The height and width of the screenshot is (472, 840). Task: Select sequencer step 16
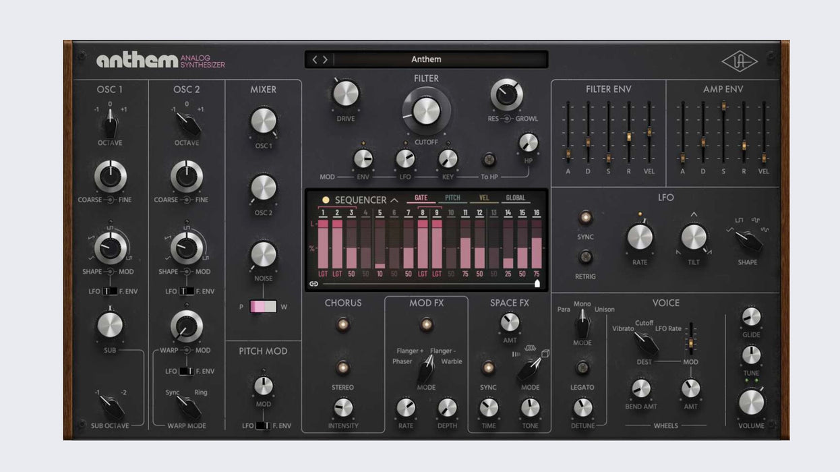(537, 213)
